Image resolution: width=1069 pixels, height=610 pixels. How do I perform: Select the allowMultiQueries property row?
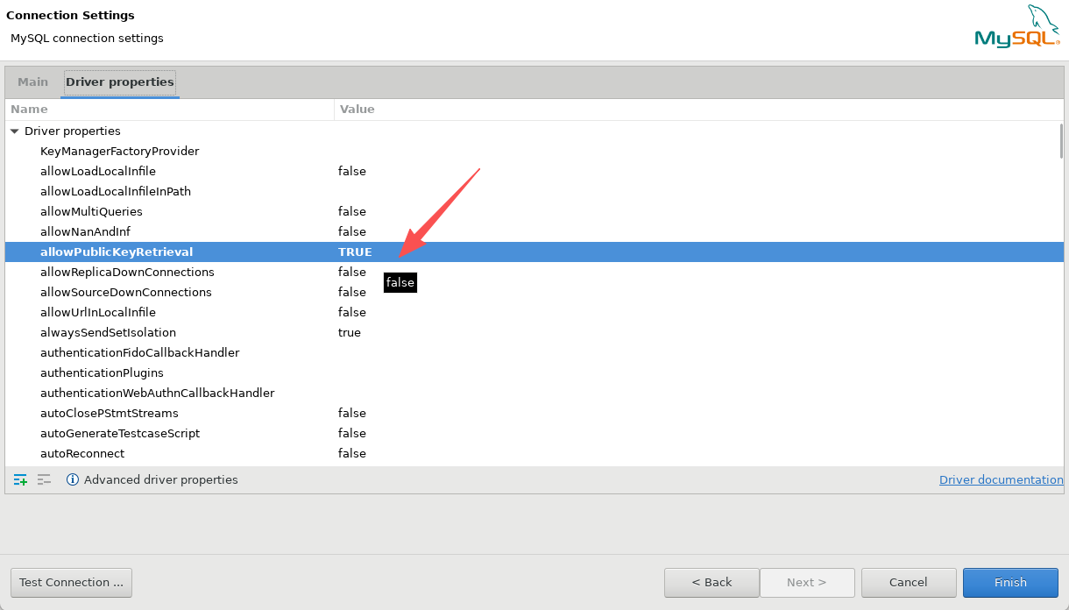pyautogui.click(x=91, y=211)
